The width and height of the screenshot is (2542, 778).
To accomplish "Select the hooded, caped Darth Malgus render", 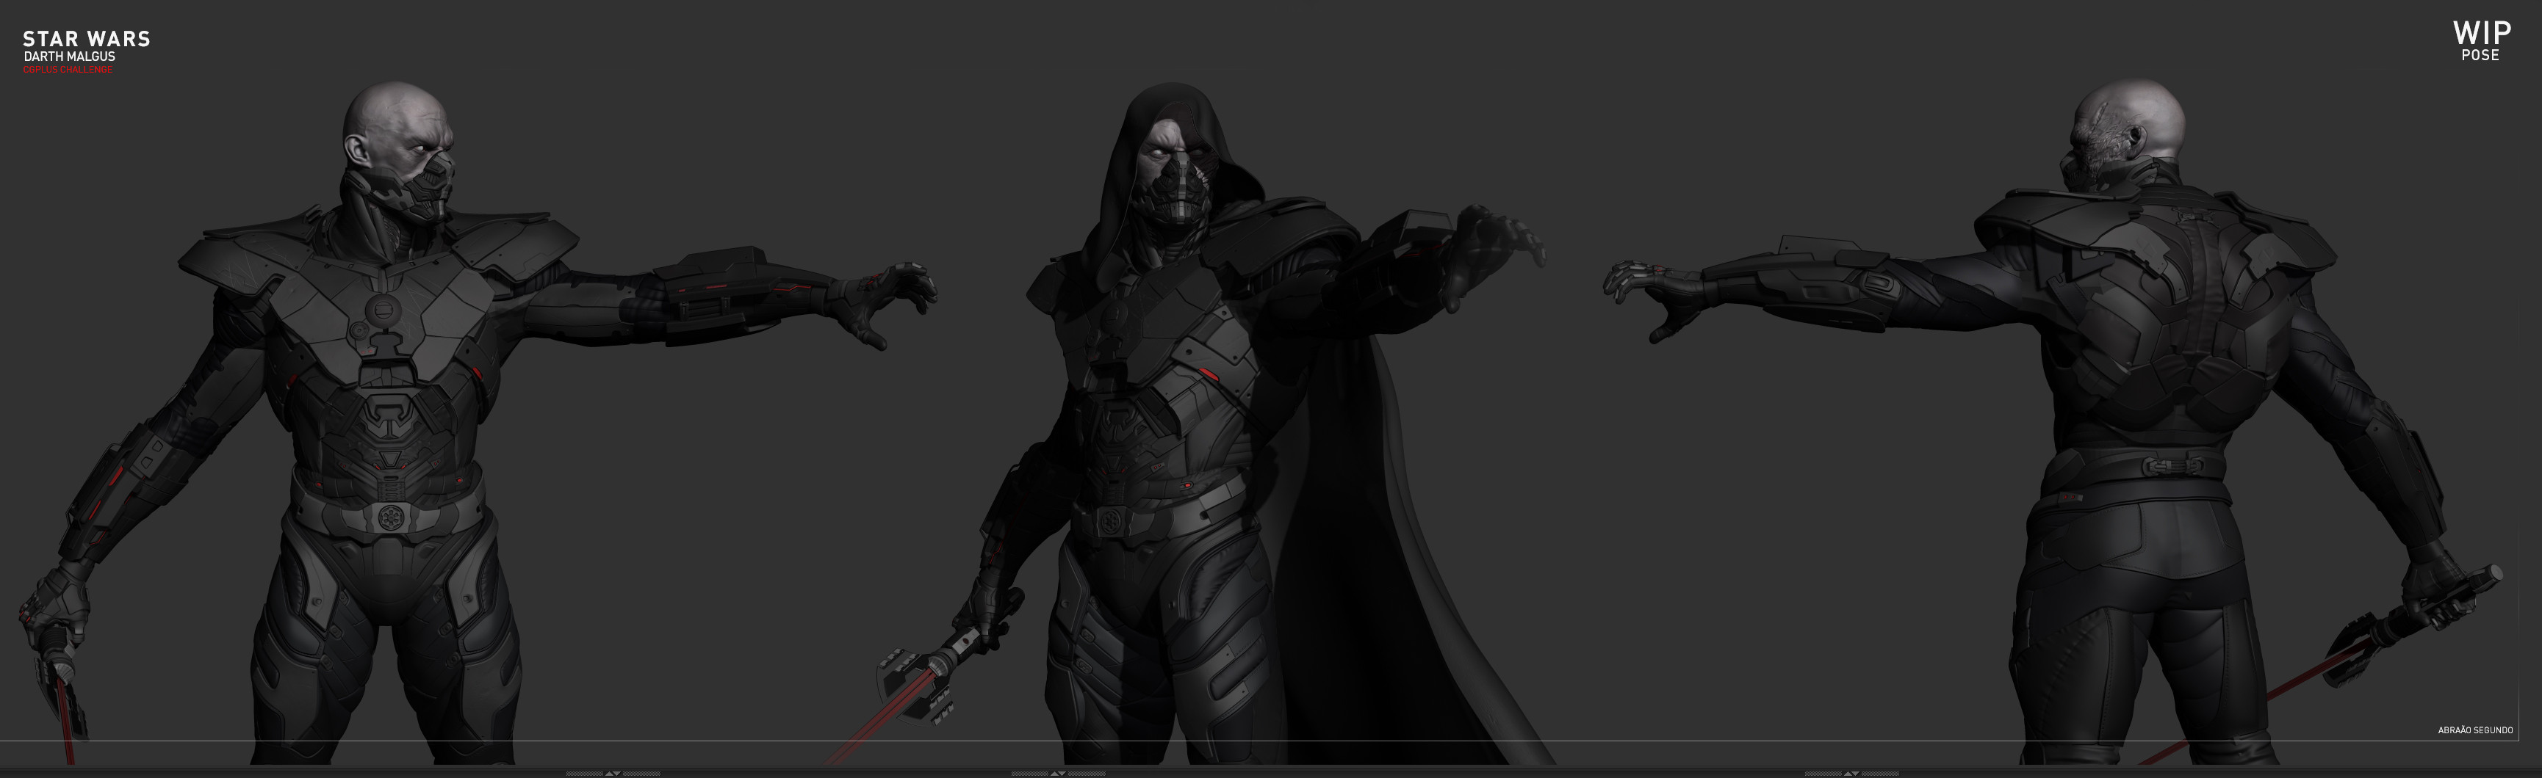I will pyautogui.click(x=1194, y=422).
